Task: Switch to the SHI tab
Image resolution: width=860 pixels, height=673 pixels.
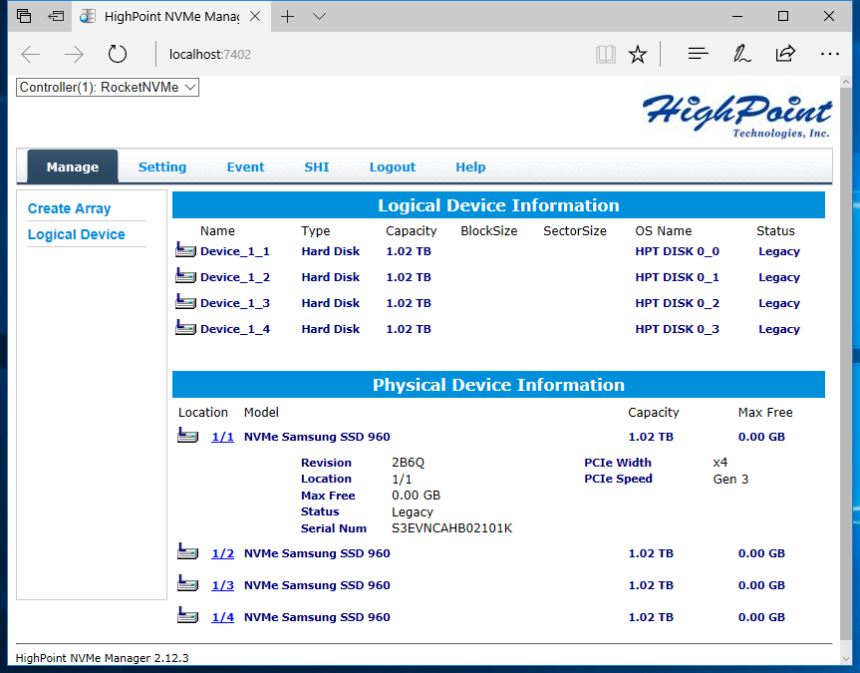Action: [317, 167]
